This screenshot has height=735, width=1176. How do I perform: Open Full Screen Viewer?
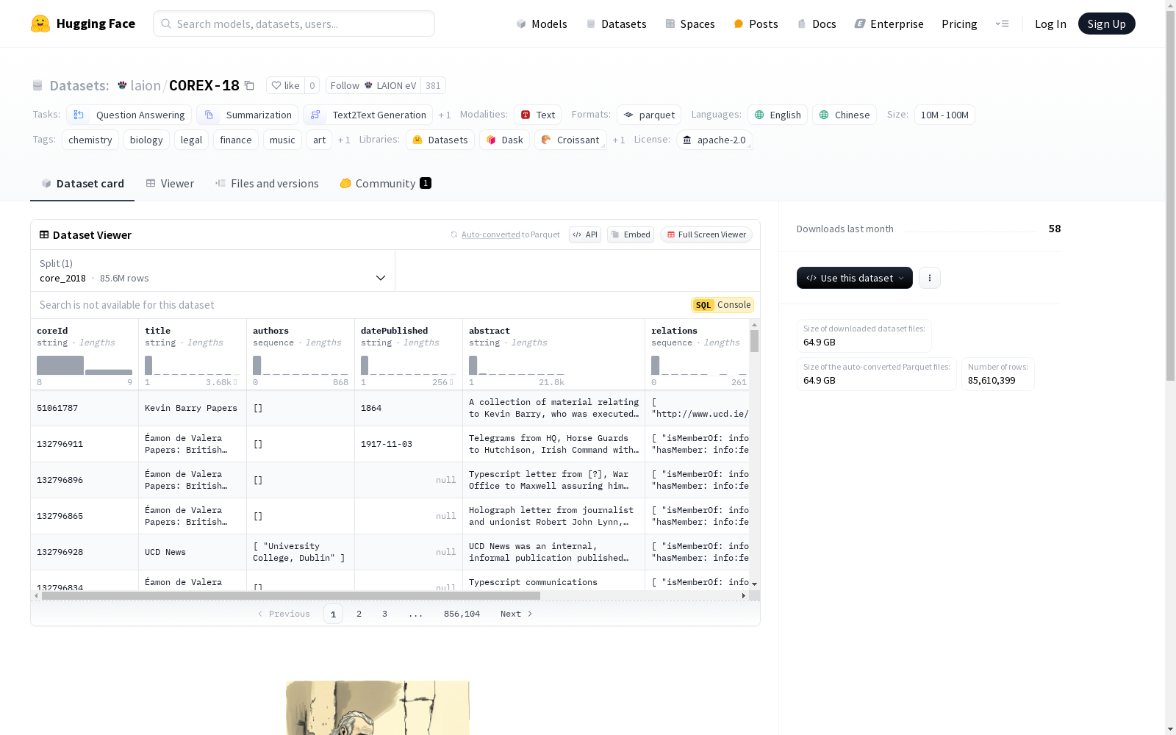[706, 234]
